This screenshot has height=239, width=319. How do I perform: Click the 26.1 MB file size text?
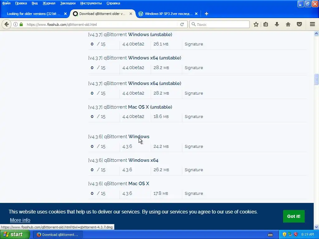(161, 44)
